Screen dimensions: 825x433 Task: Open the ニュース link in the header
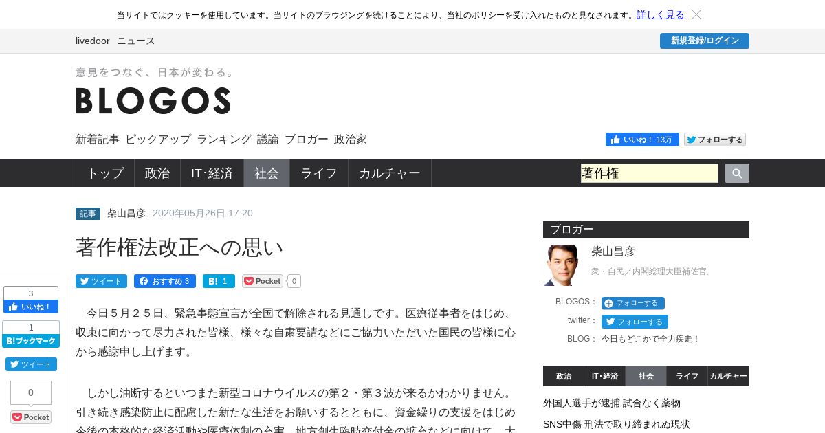[136, 41]
